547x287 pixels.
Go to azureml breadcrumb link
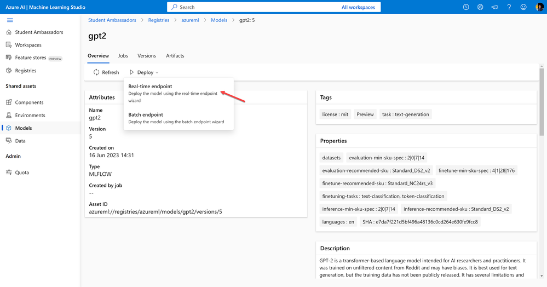(190, 20)
